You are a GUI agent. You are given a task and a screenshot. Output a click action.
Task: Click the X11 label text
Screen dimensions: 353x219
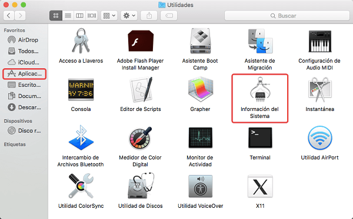[x=260, y=206]
